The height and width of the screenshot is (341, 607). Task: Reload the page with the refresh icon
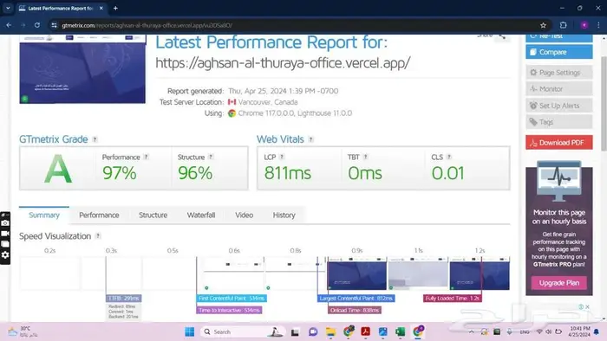[x=37, y=25]
